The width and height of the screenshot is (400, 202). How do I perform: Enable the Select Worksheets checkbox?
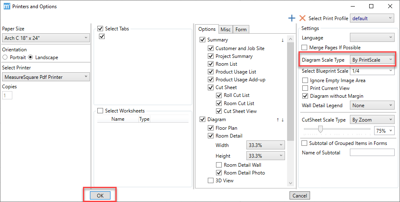click(100, 111)
